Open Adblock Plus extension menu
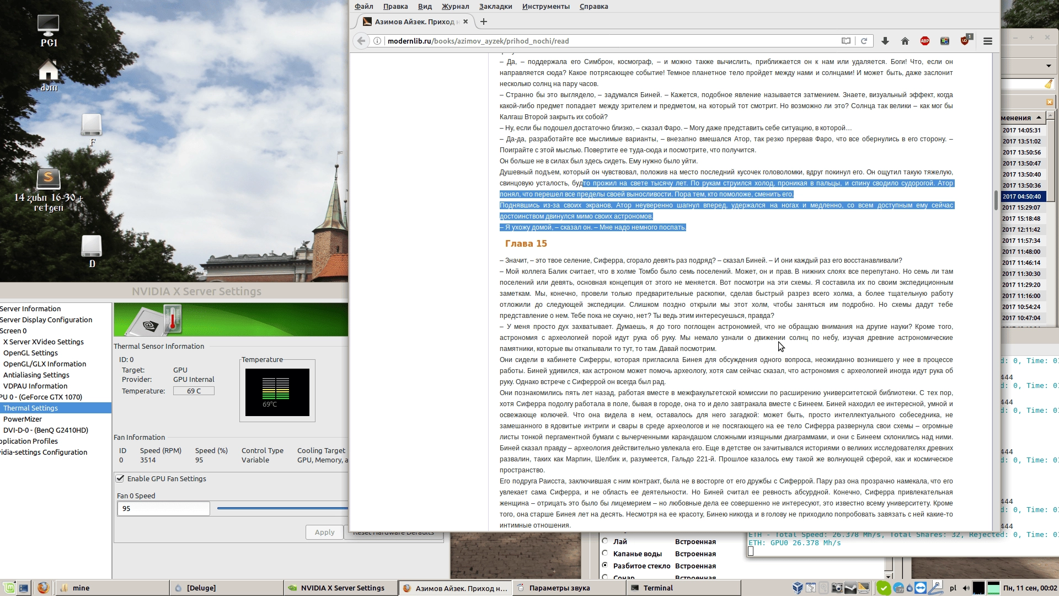The image size is (1059, 596). (x=925, y=41)
